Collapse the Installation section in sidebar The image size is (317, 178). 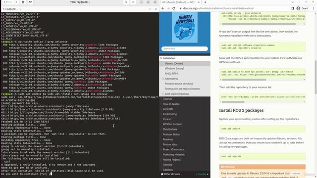coord(161,58)
